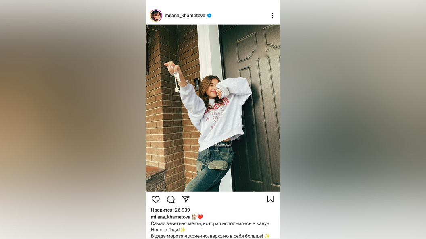The image size is (426, 239).
Task: Like the post with the heart icon
Action: pos(155,200)
